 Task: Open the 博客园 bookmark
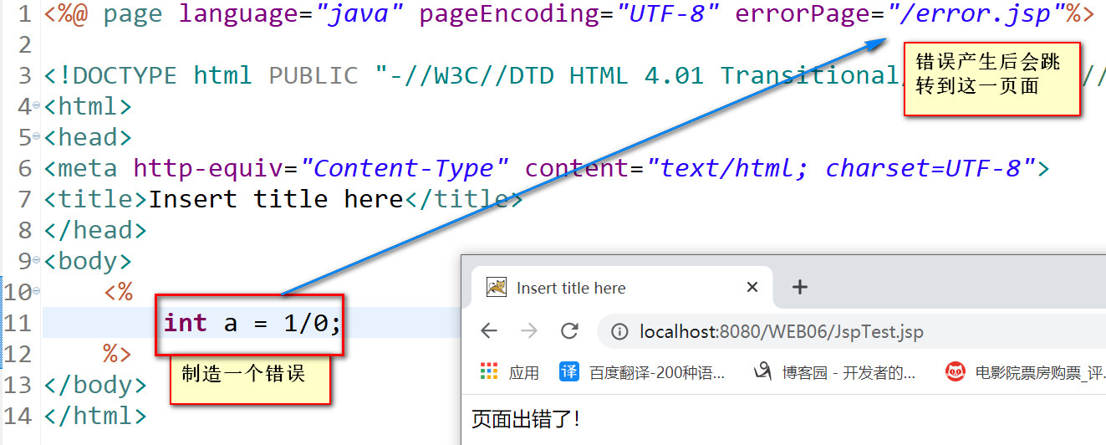click(835, 372)
